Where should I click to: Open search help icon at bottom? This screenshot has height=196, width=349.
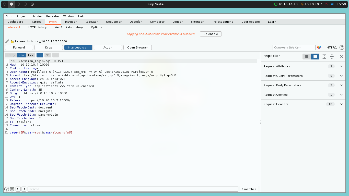pos(7,189)
